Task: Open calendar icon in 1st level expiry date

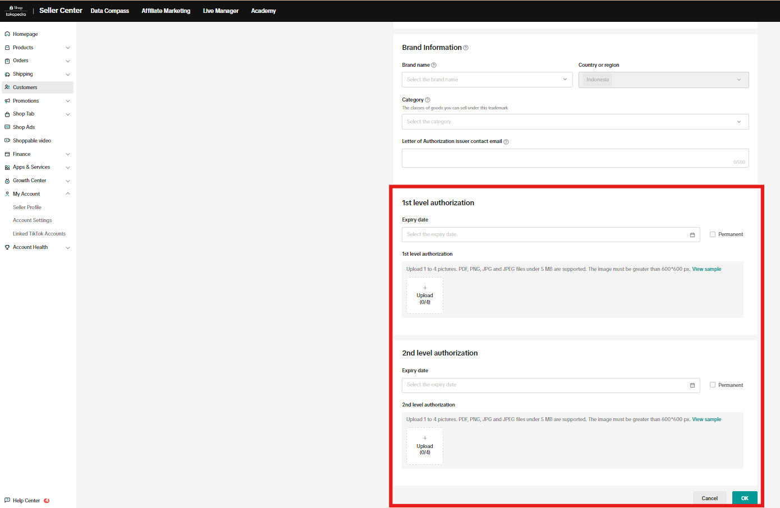Action: (692, 235)
